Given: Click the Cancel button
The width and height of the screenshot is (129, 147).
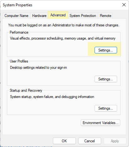Looking at the screenshot, I should coord(90,141).
